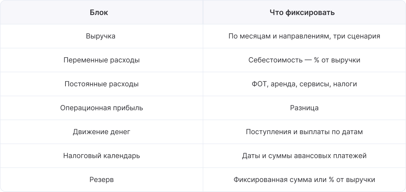Click the Резерв cell
Image resolution: width=406 pixels, height=192 pixels.
101,179
